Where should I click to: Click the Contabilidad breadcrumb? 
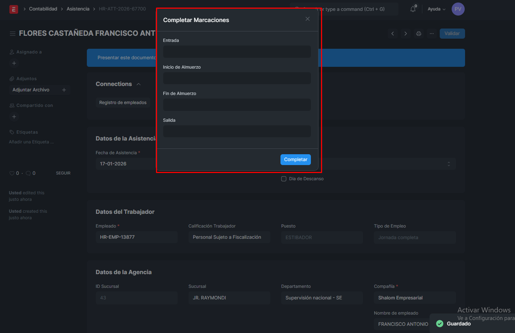43,9
